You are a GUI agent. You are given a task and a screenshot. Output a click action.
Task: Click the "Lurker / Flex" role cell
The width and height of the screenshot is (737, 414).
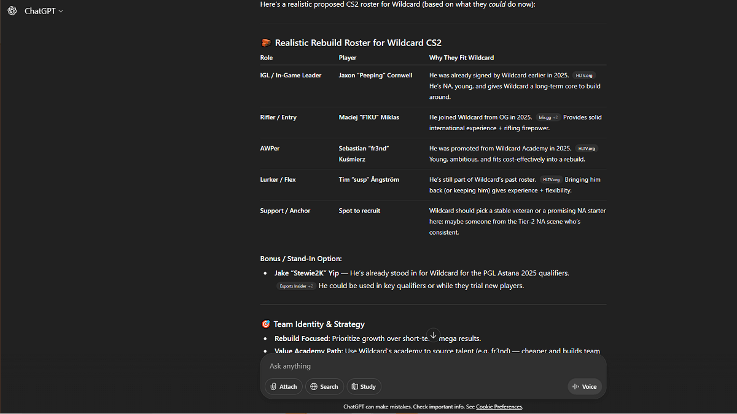tap(278, 180)
